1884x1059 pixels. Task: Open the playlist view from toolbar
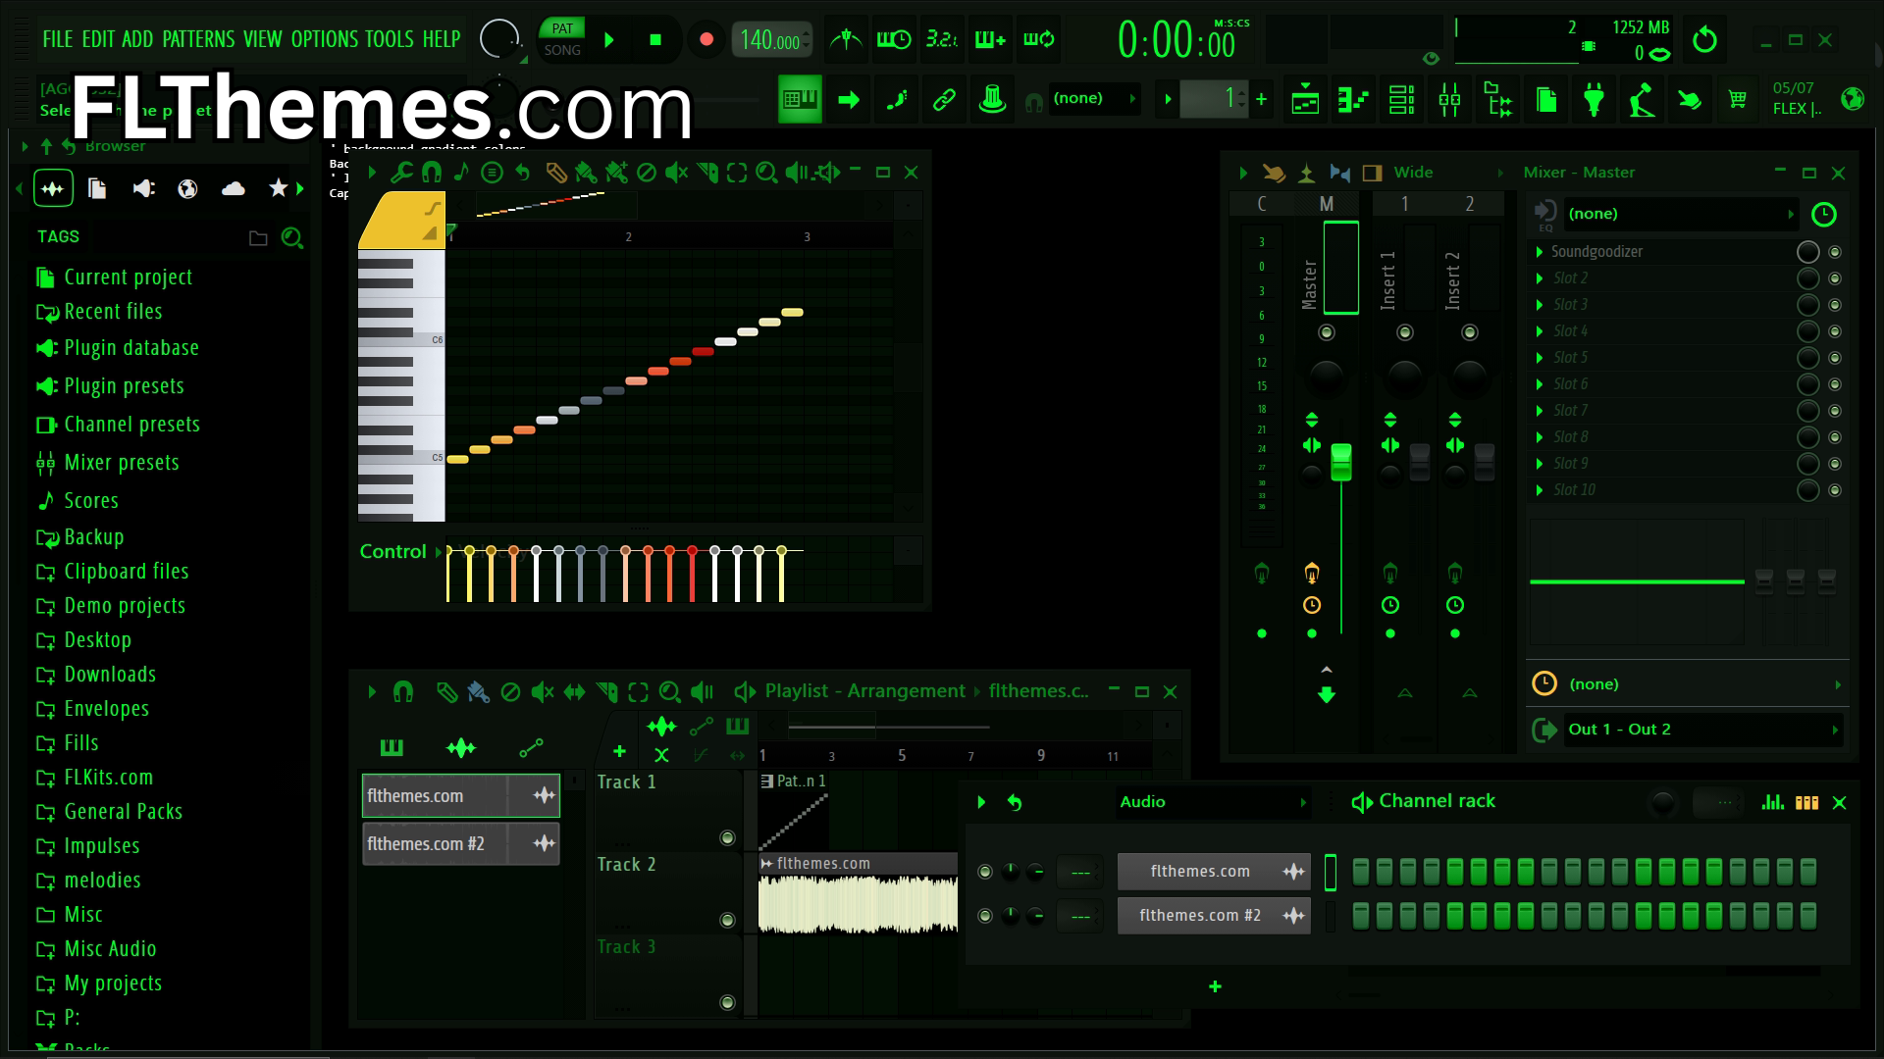[1305, 99]
